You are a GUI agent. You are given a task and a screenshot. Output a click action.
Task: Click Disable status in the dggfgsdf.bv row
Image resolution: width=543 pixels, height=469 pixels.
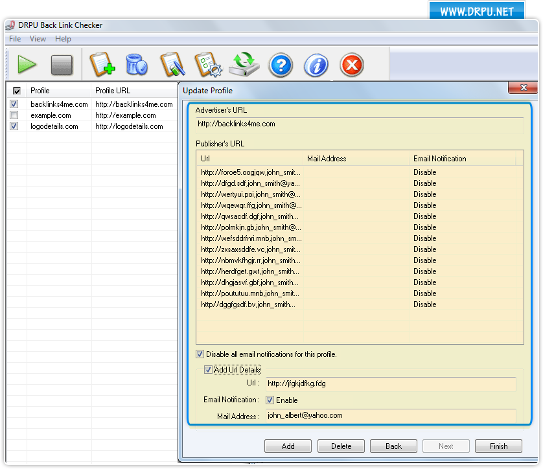click(424, 304)
